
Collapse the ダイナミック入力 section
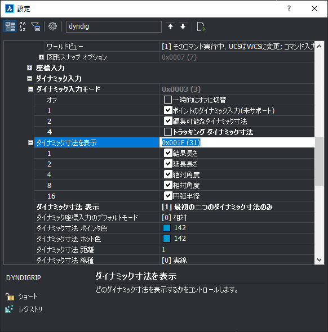coord(30,79)
